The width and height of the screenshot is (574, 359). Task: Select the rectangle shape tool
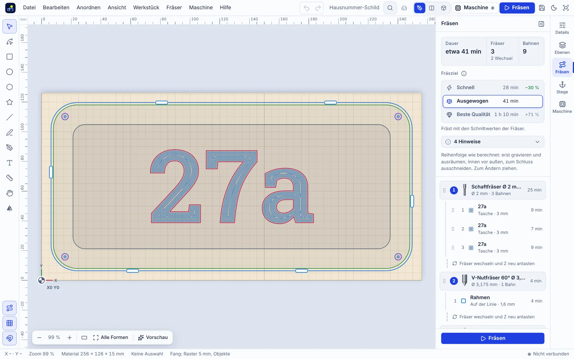10,57
